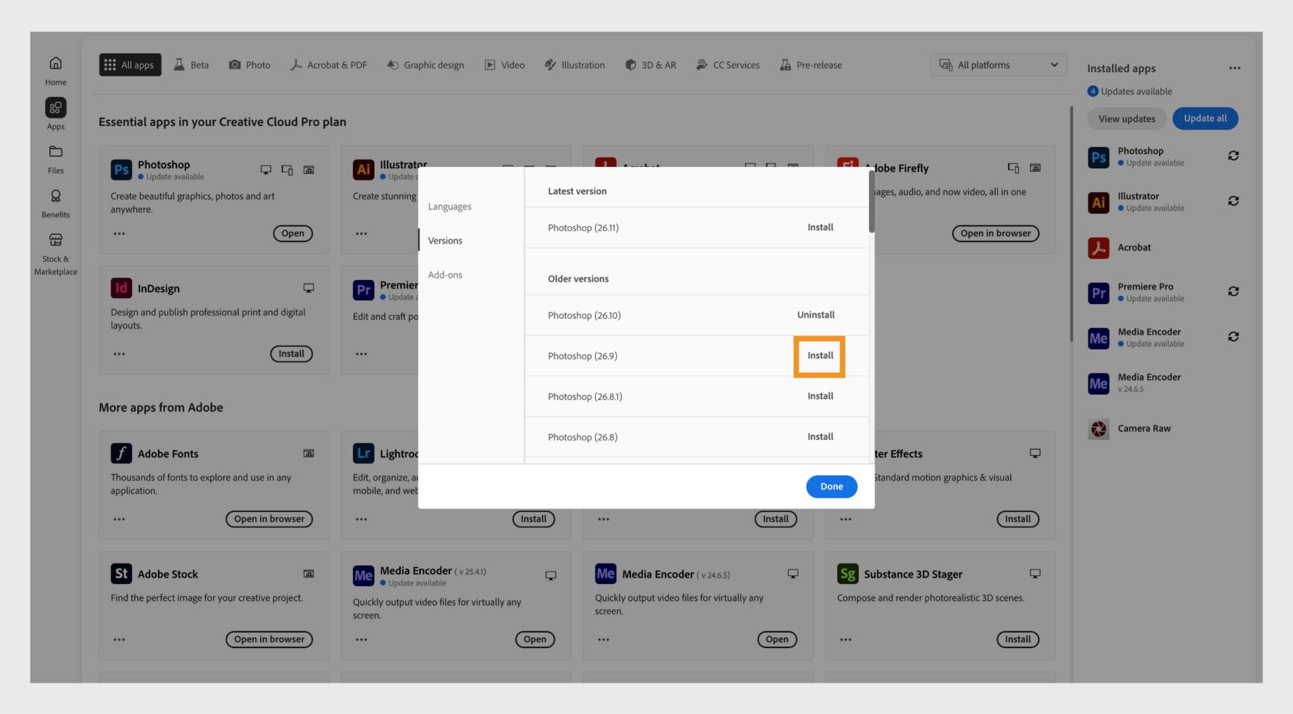Switch to the Illustration tab
The width and height of the screenshot is (1293, 714).
tap(574, 65)
